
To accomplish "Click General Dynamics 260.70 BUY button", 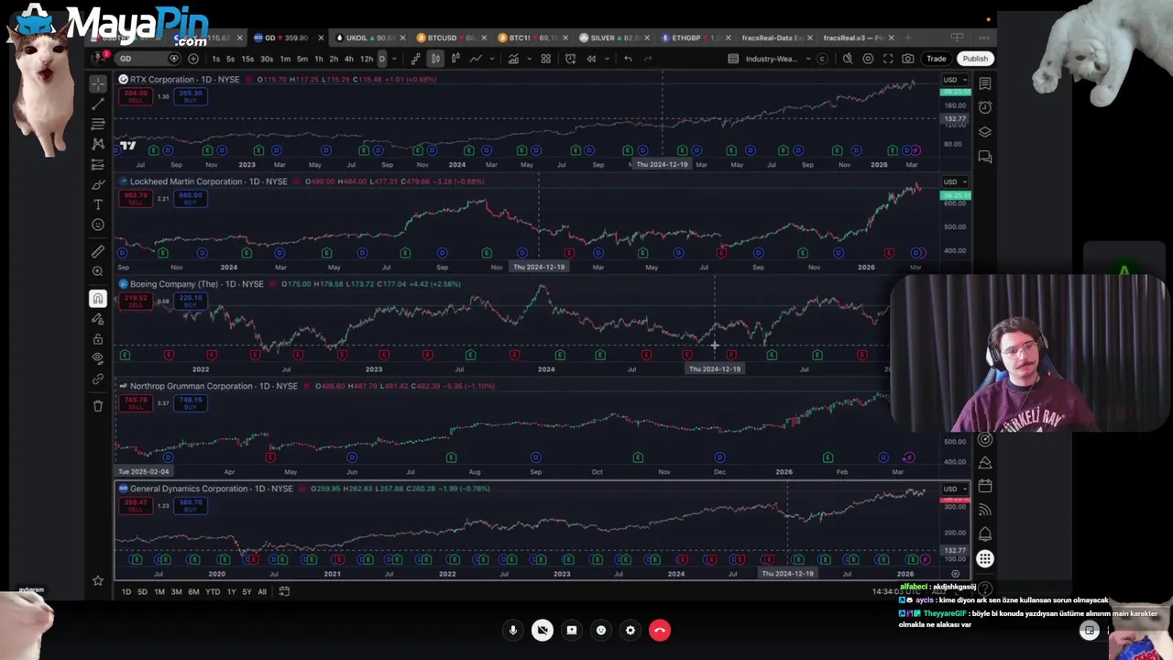I will point(191,504).
